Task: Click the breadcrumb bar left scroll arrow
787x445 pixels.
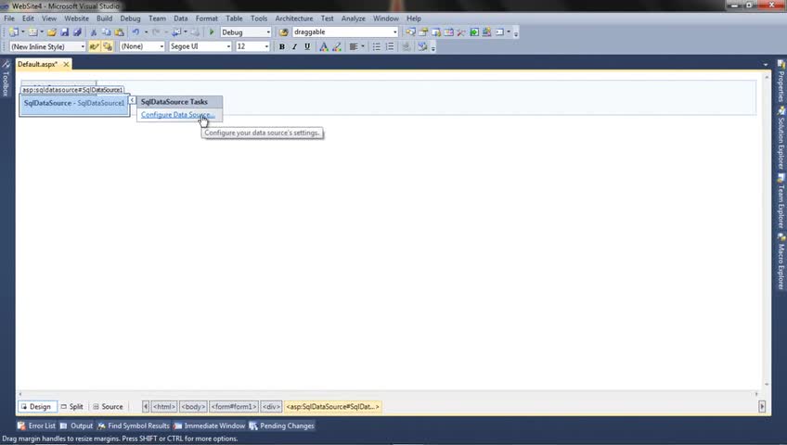Action: tap(146, 406)
